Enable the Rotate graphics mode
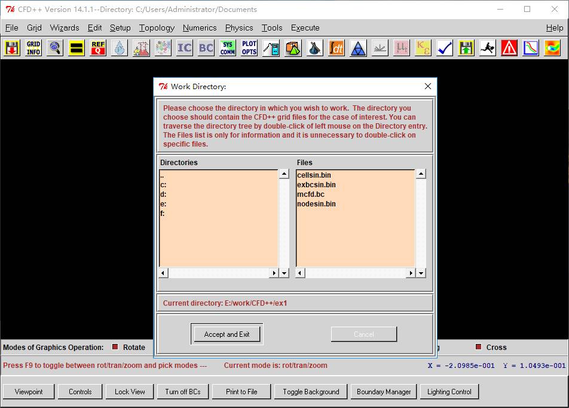The height and width of the screenshot is (408, 569). [x=115, y=347]
